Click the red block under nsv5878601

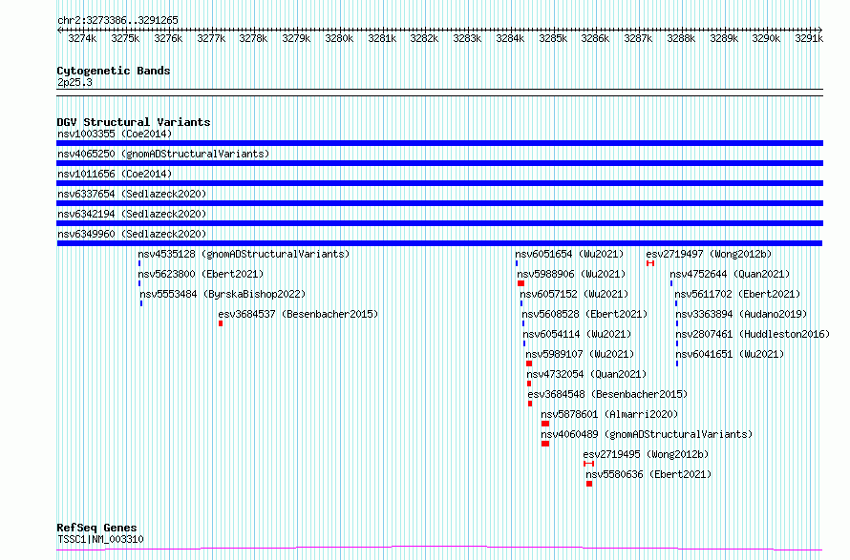pyautogui.click(x=545, y=424)
